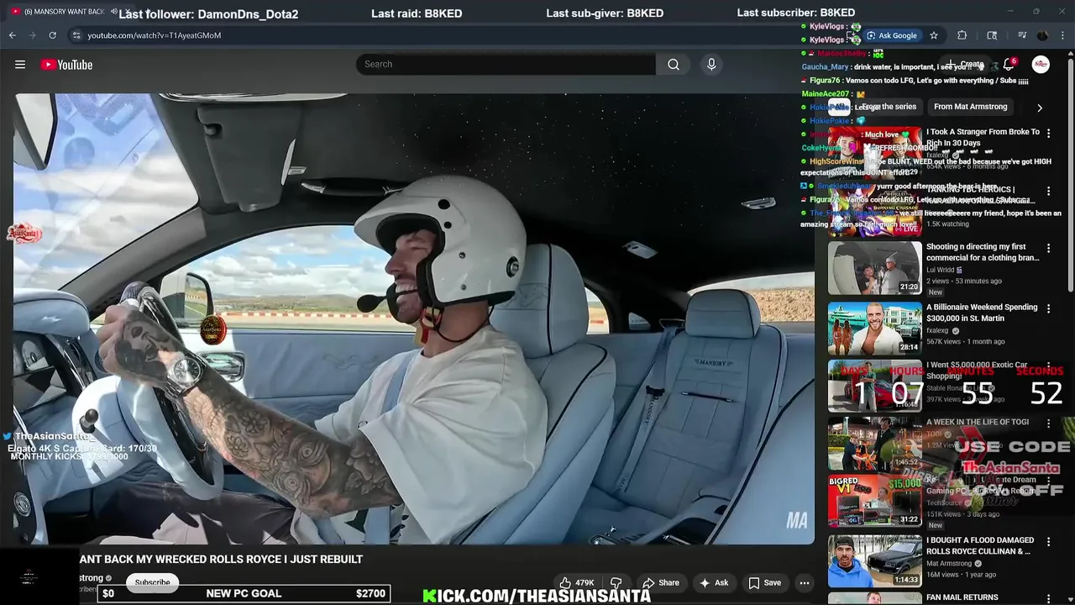The width and height of the screenshot is (1075, 605).
Task: Click the main video player
Action: coord(413,318)
